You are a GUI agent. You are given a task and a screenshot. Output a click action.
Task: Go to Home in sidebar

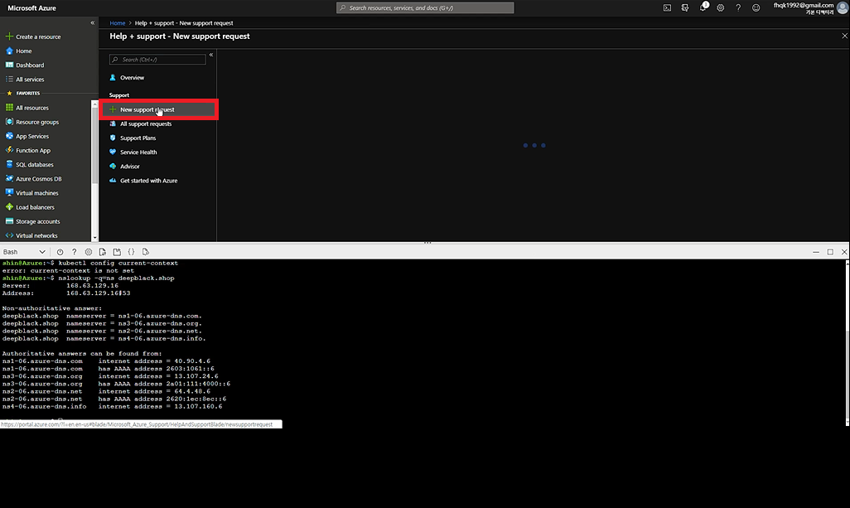(18, 51)
